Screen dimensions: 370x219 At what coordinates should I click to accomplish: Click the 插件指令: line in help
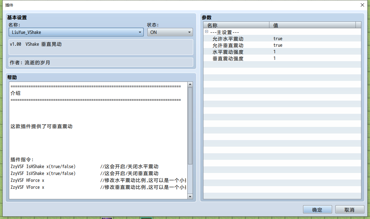pyautogui.click(x=22, y=159)
